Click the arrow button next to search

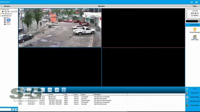(16, 110)
